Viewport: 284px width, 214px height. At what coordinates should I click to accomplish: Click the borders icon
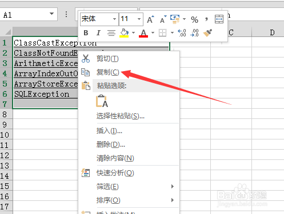pos(162,33)
